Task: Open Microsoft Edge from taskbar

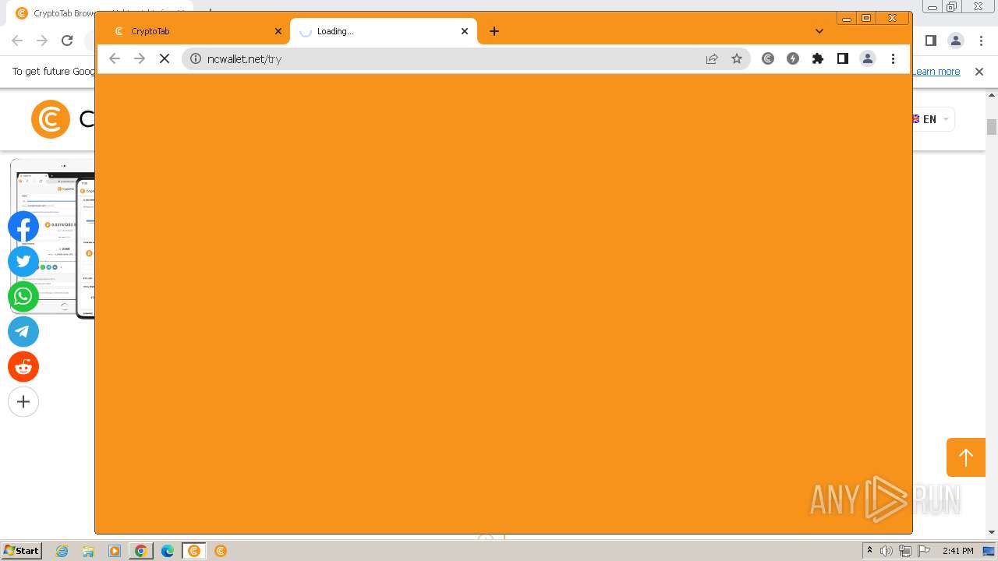Action: point(168,551)
